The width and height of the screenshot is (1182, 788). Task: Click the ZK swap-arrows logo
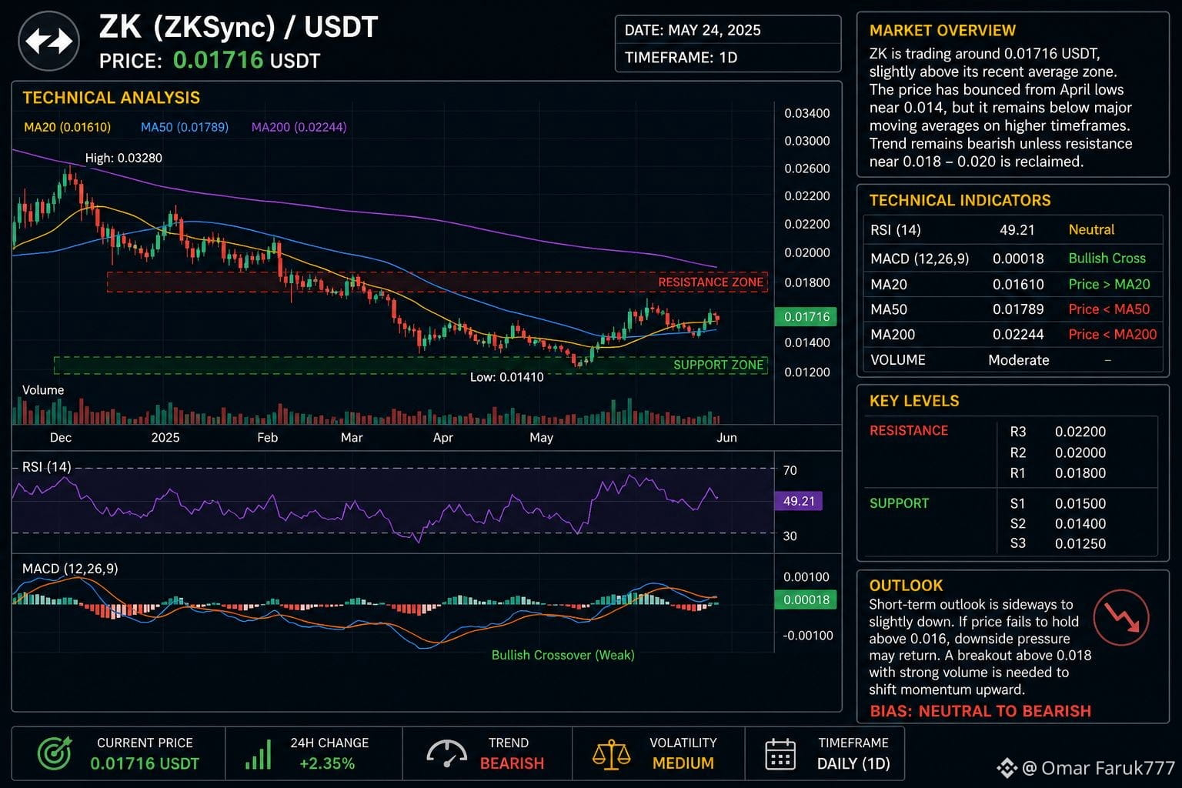coord(49,42)
